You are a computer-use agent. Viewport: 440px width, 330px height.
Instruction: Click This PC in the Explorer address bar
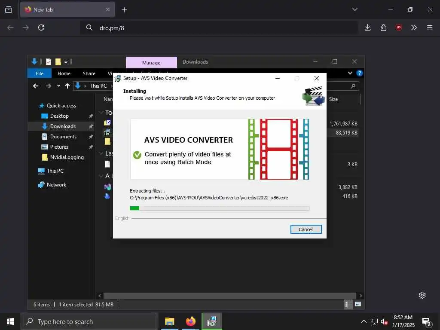click(98, 86)
